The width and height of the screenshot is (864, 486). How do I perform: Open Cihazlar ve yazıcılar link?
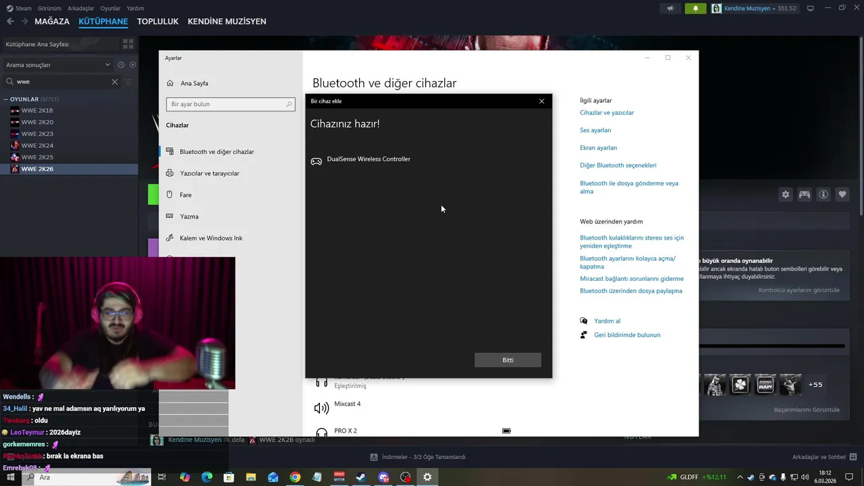[x=607, y=113]
